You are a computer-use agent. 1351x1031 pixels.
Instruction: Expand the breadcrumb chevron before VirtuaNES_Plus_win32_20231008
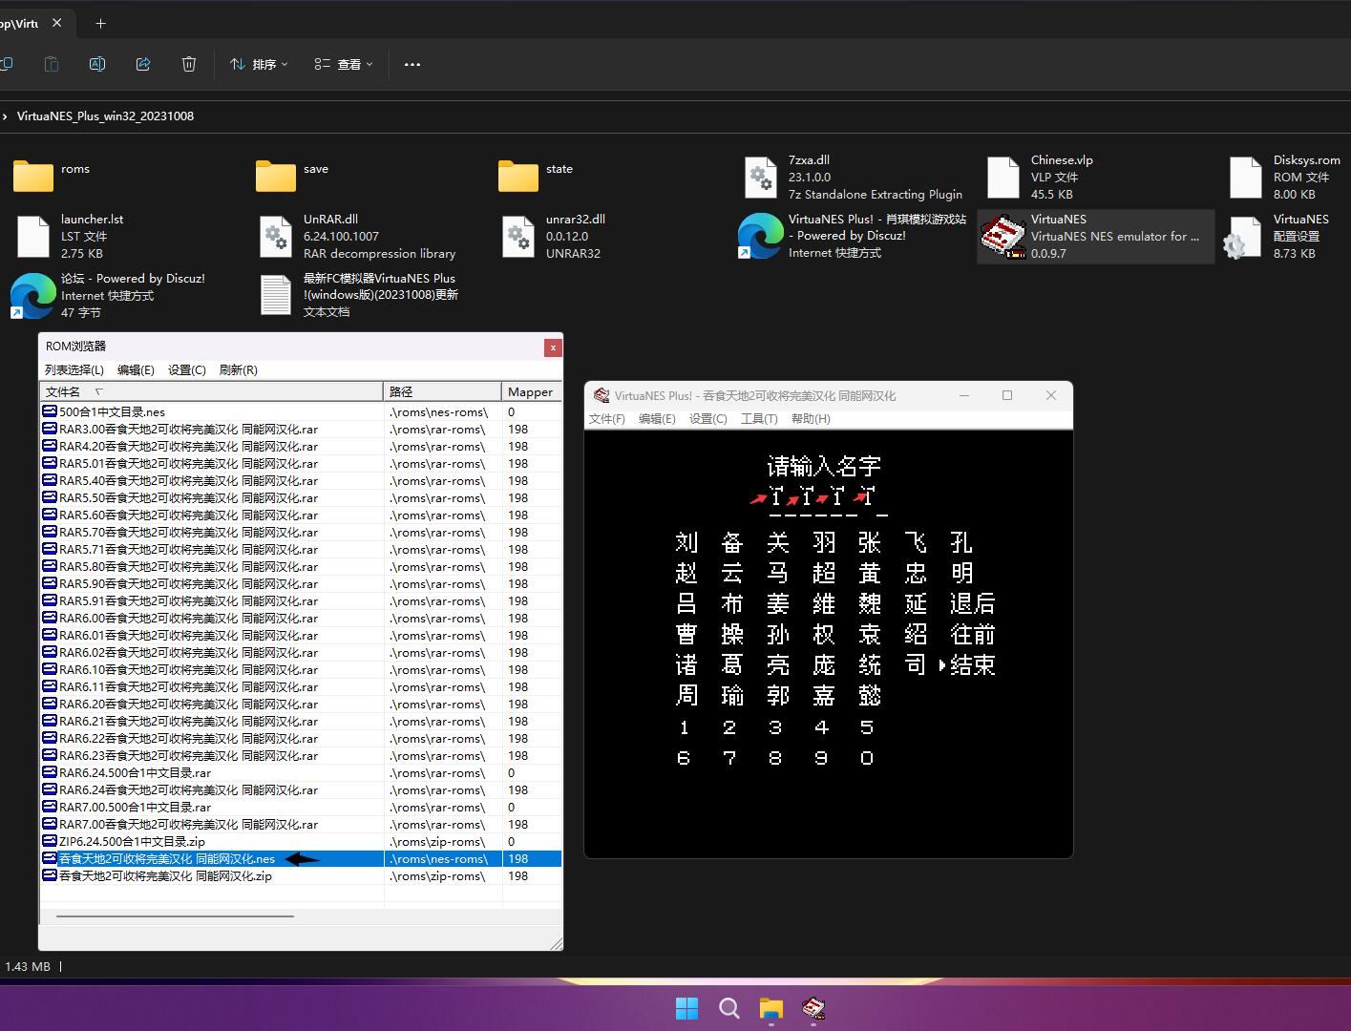(6, 116)
